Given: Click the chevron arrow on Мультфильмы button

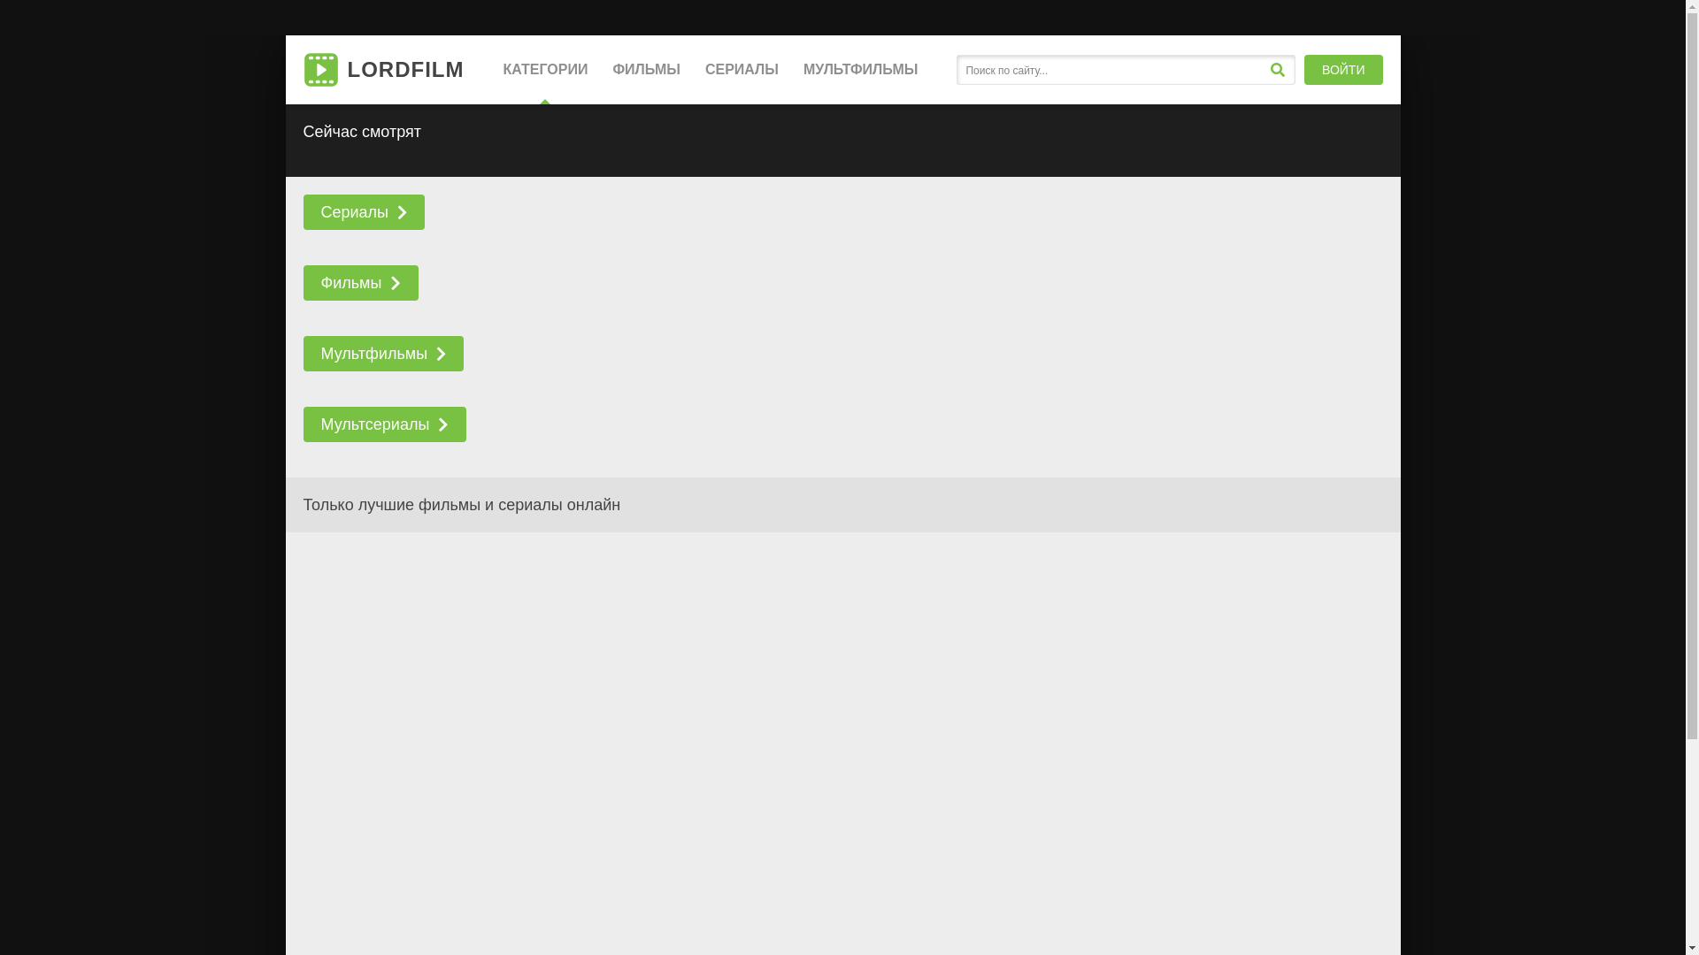Looking at the screenshot, I should (x=442, y=354).
